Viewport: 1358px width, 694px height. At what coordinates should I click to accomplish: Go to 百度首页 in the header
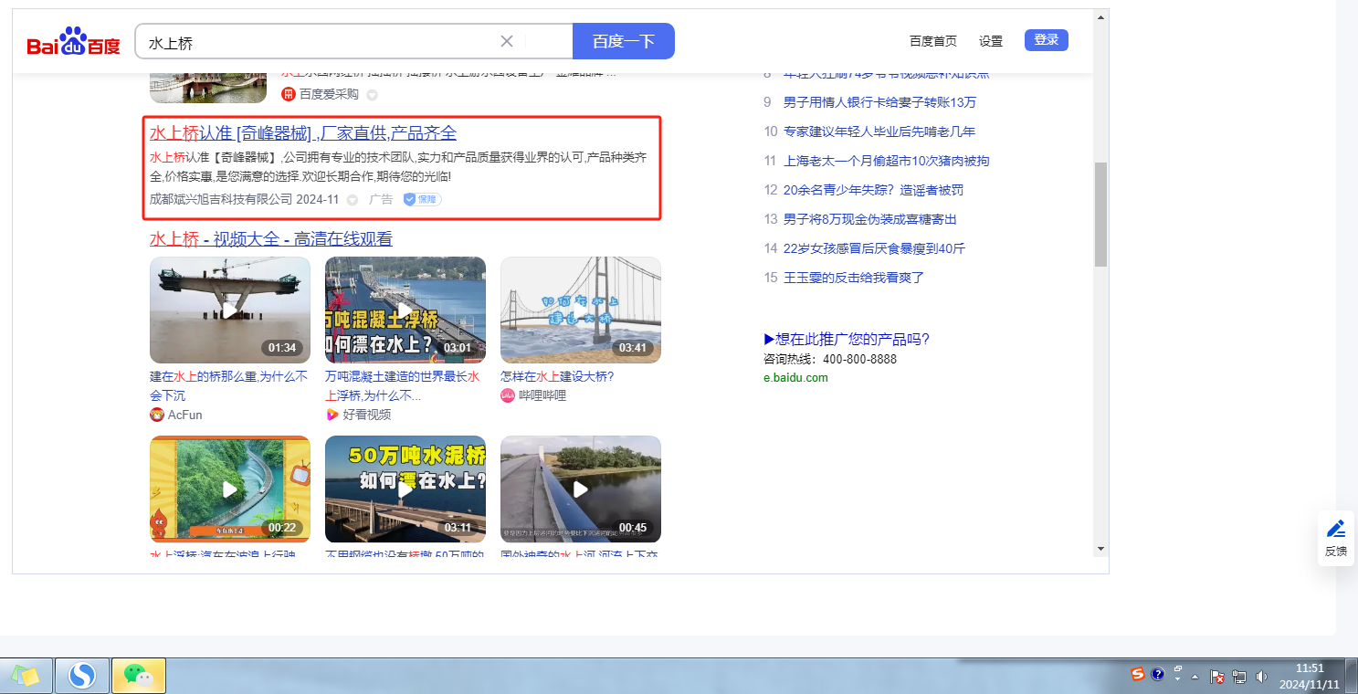pyautogui.click(x=932, y=41)
